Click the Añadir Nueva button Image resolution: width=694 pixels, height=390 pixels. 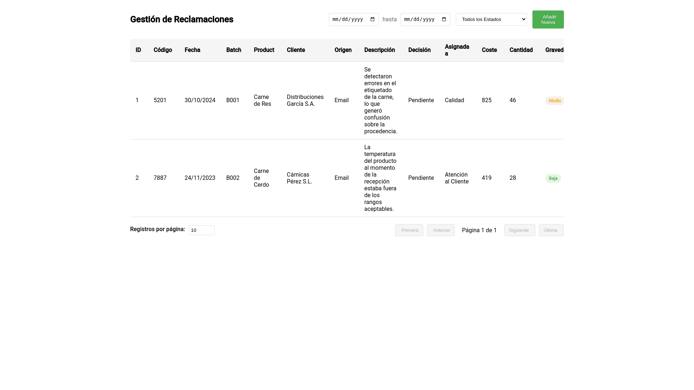click(548, 19)
